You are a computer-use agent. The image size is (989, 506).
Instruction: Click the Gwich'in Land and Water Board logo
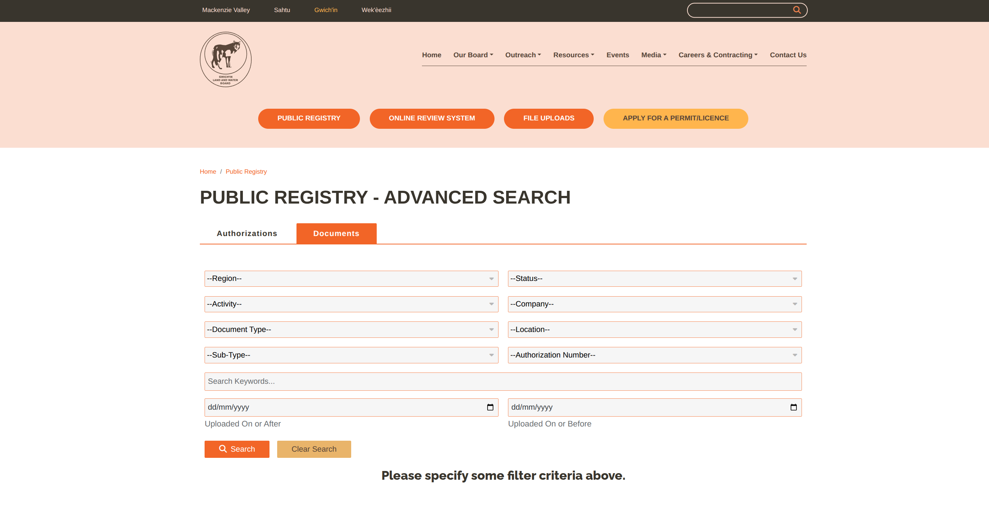point(225,59)
